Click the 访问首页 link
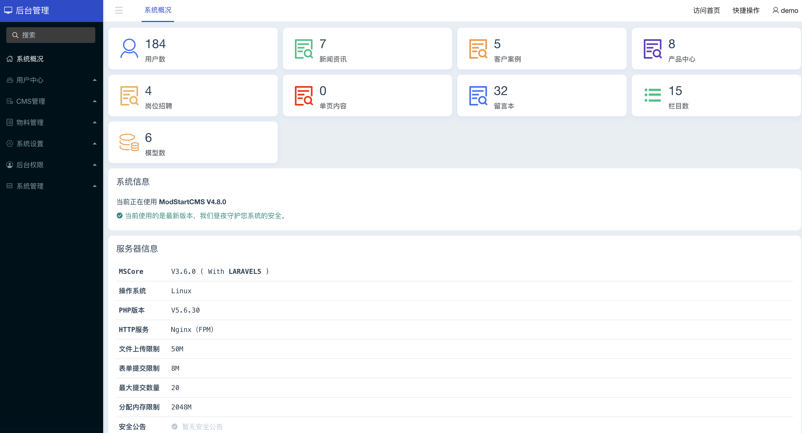This screenshot has width=802, height=433. pos(706,10)
